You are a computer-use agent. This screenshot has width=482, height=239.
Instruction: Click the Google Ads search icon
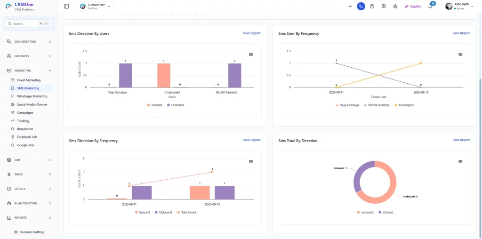tap(13, 145)
